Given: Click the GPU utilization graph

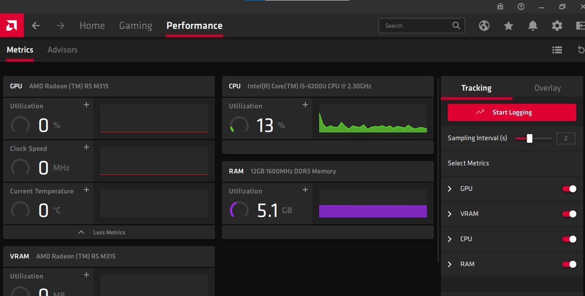Looking at the screenshot, I should pos(154,118).
